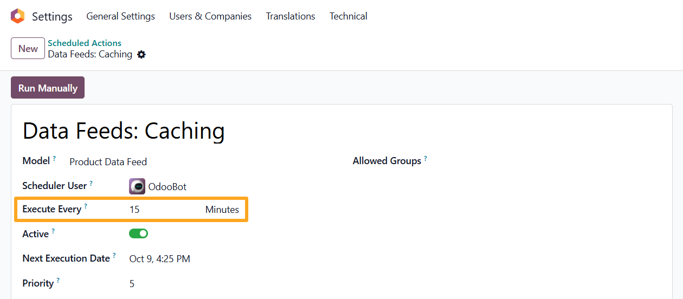Viewport: 683px width, 299px height.
Task: Click the Allowed Groups field label
Action: tap(387, 161)
